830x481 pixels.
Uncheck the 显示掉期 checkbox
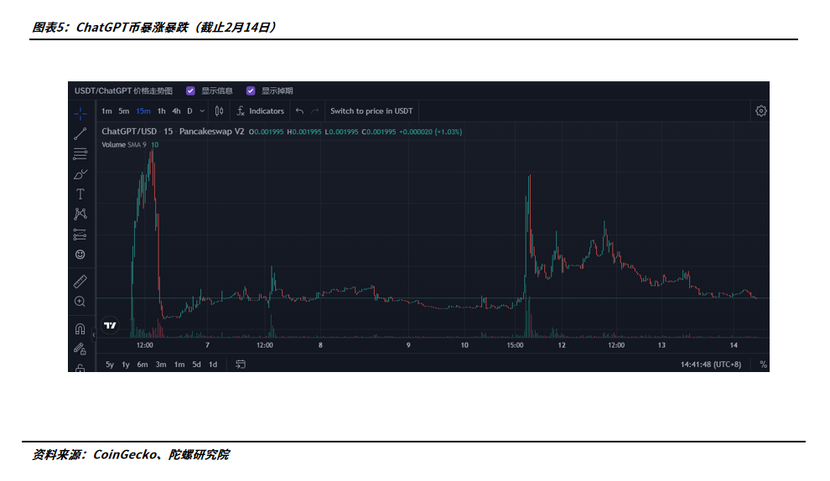point(251,91)
